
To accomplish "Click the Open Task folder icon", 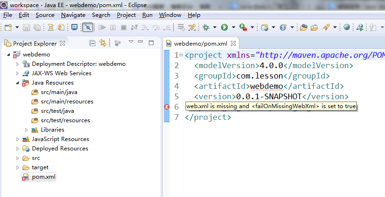I will pos(314,27).
